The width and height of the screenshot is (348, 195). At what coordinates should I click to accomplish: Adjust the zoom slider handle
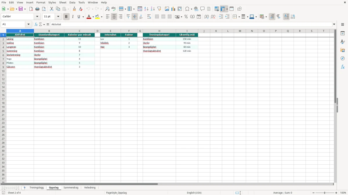[325, 193]
